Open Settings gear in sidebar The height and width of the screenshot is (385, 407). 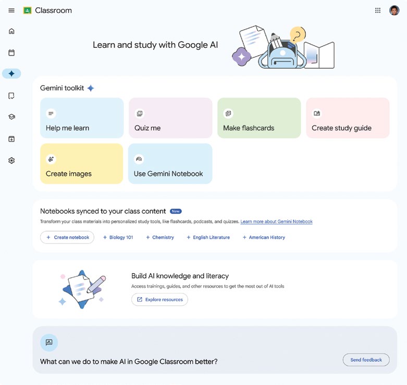pyautogui.click(x=11, y=161)
